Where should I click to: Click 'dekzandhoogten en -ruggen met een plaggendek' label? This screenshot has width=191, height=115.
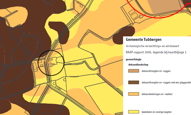[166, 83]
